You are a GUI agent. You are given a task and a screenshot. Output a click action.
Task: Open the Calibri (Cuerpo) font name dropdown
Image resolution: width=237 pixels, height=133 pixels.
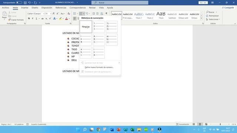(x=44, y=14)
